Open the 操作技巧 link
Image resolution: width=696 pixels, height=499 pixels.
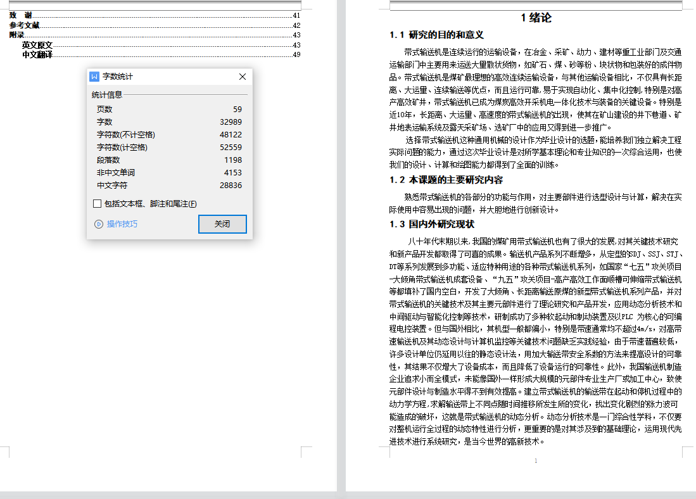pyautogui.click(x=122, y=224)
